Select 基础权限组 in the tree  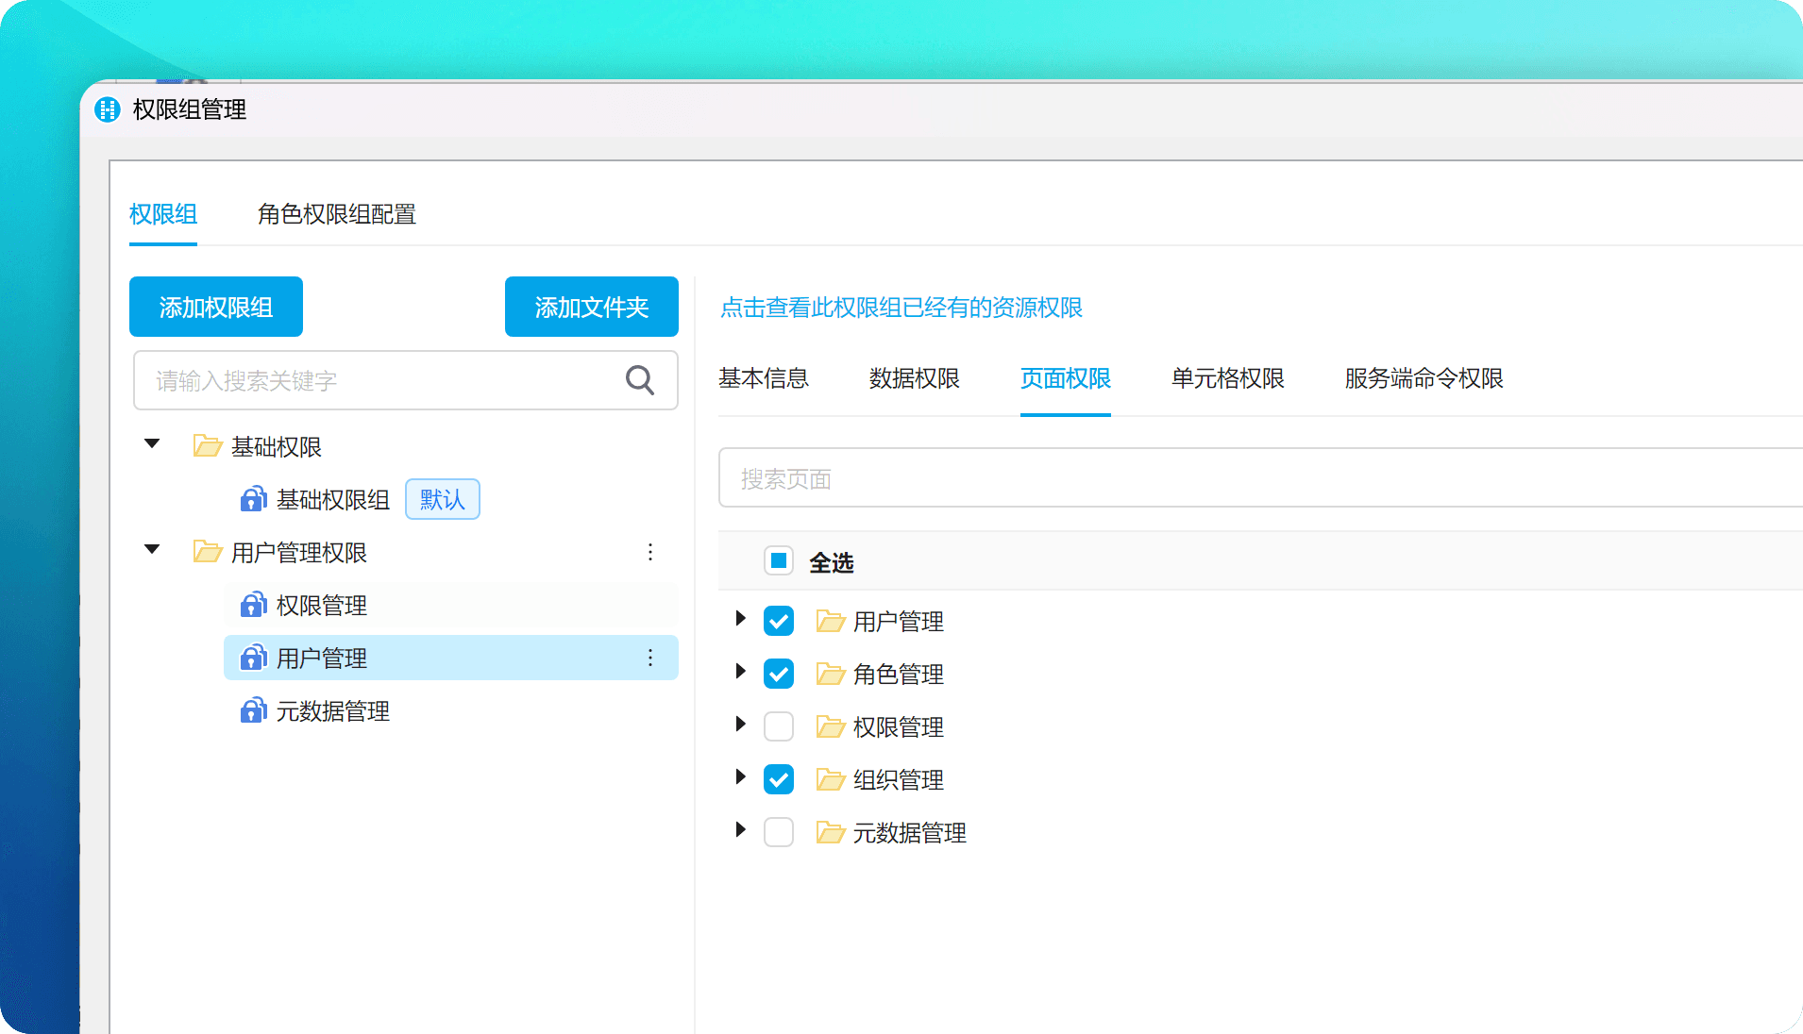pos(333,499)
